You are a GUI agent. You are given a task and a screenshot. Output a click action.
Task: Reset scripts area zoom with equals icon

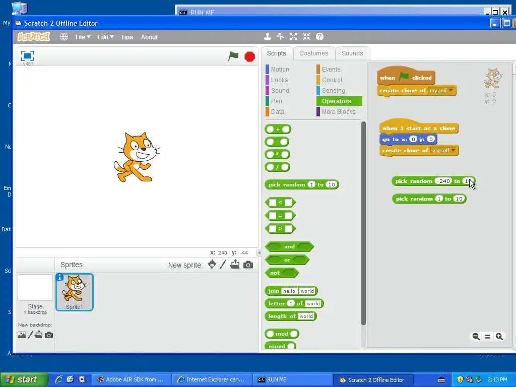(x=488, y=337)
